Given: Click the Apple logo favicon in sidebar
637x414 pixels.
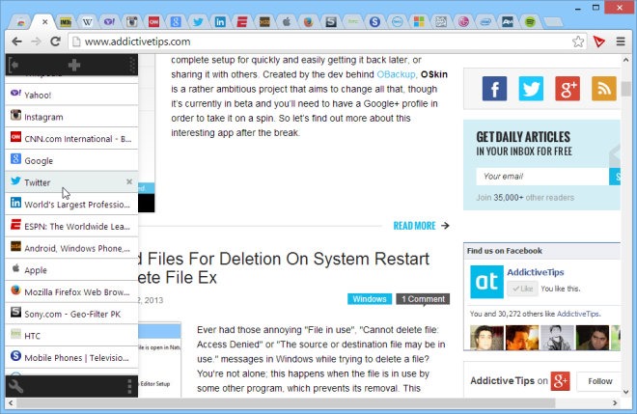Looking at the screenshot, I should 15,268.
